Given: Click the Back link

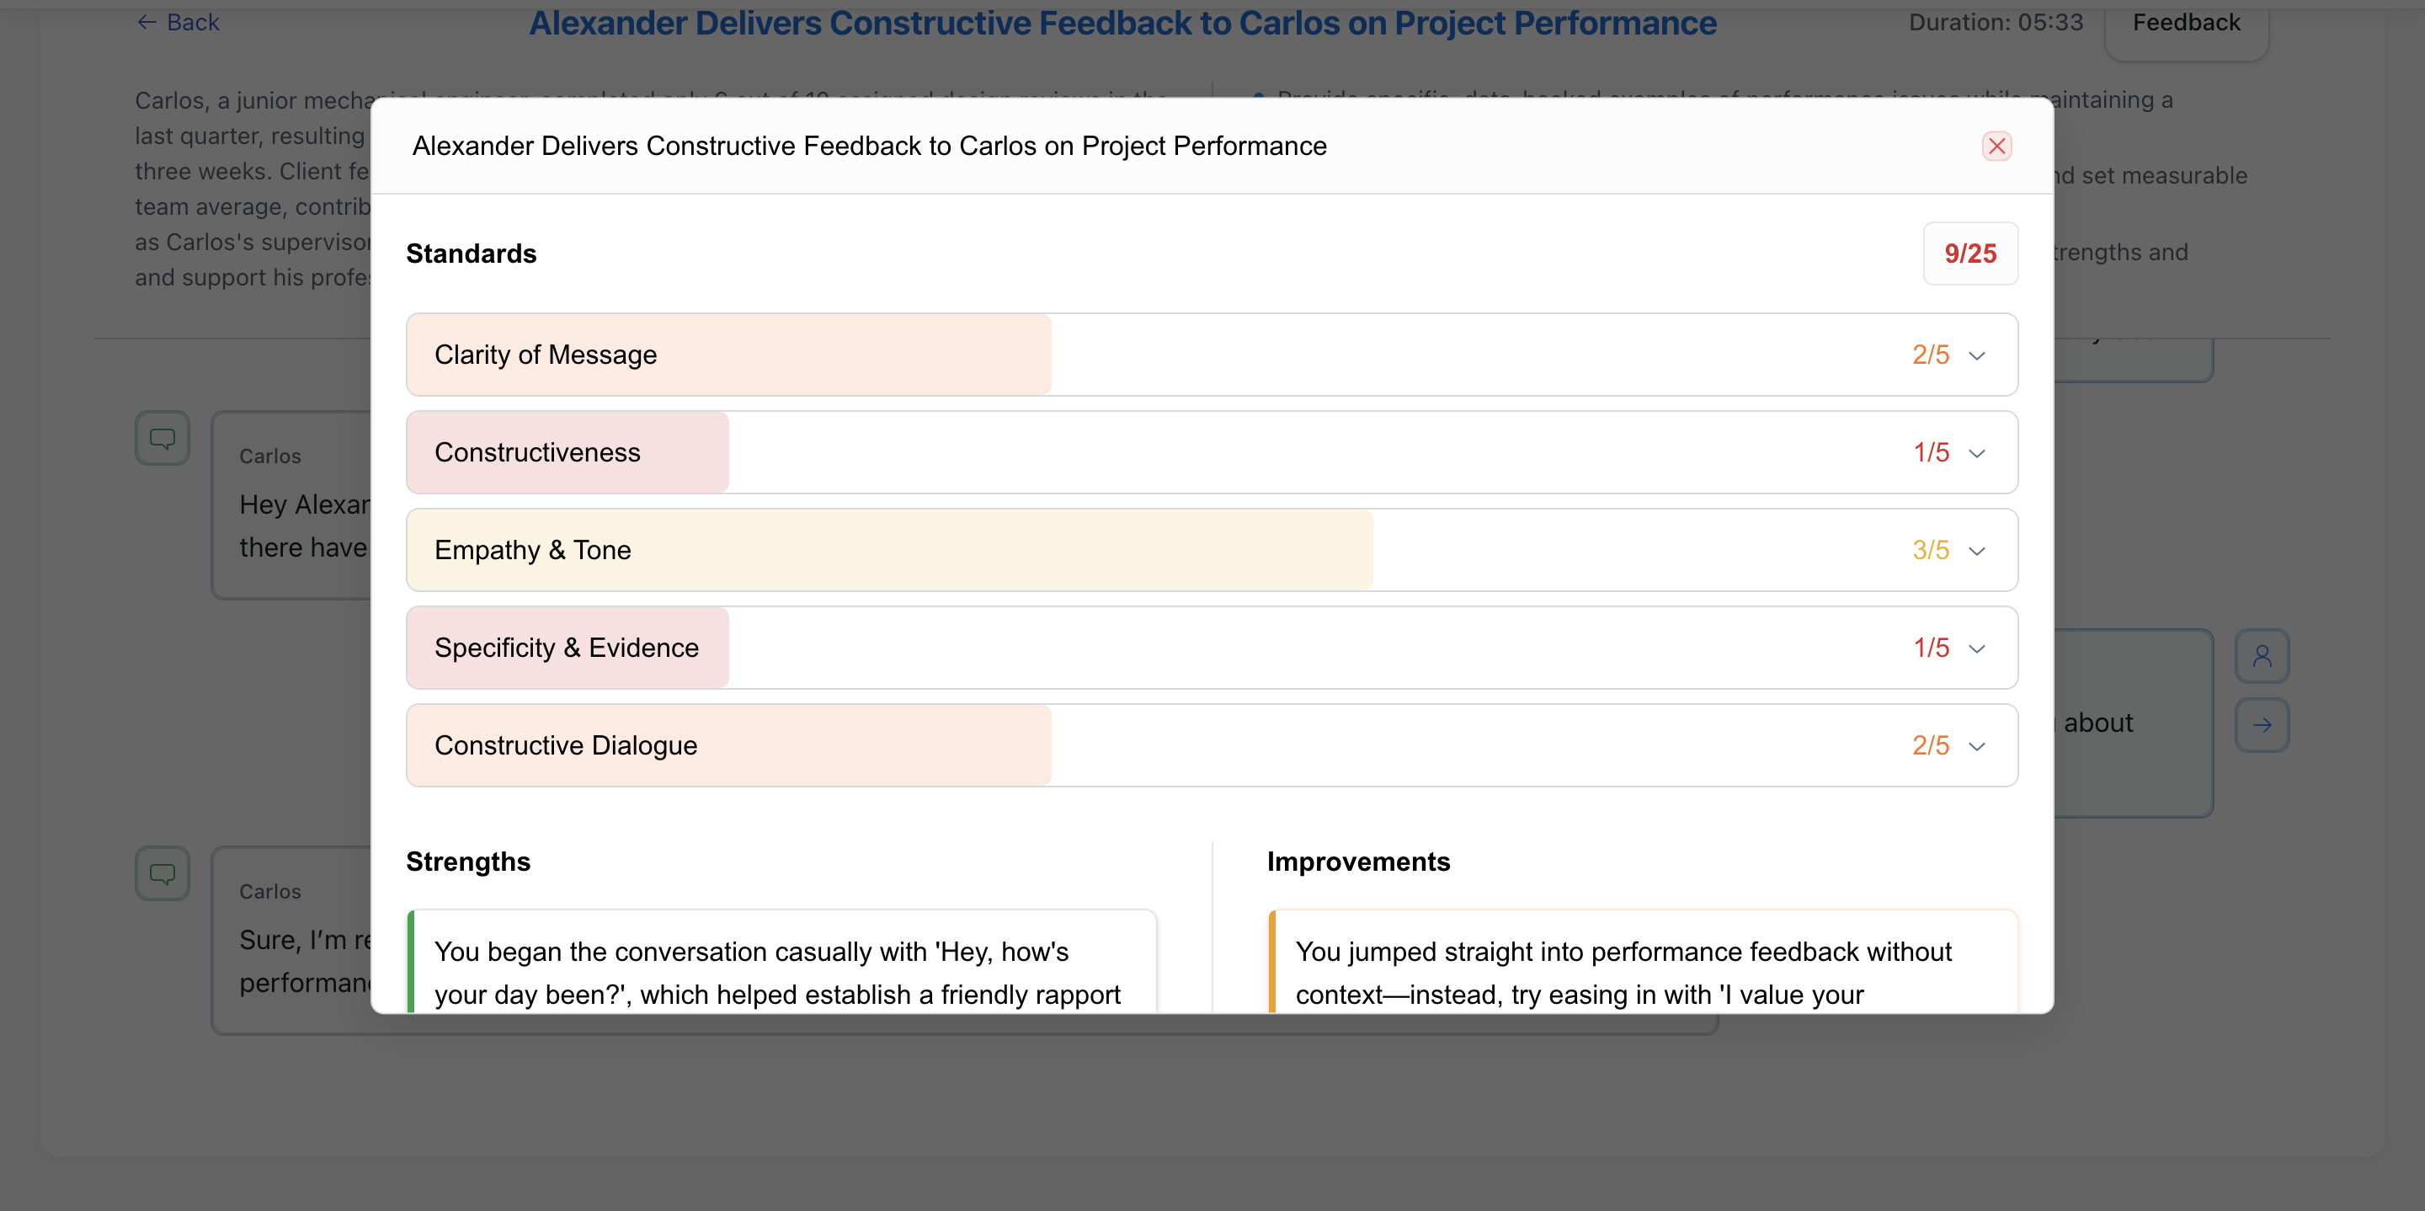Looking at the screenshot, I should pos(192,21).
